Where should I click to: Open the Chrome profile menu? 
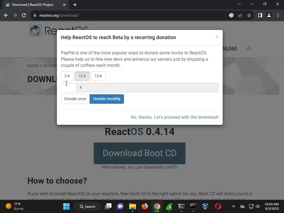[x=269, y=16]
